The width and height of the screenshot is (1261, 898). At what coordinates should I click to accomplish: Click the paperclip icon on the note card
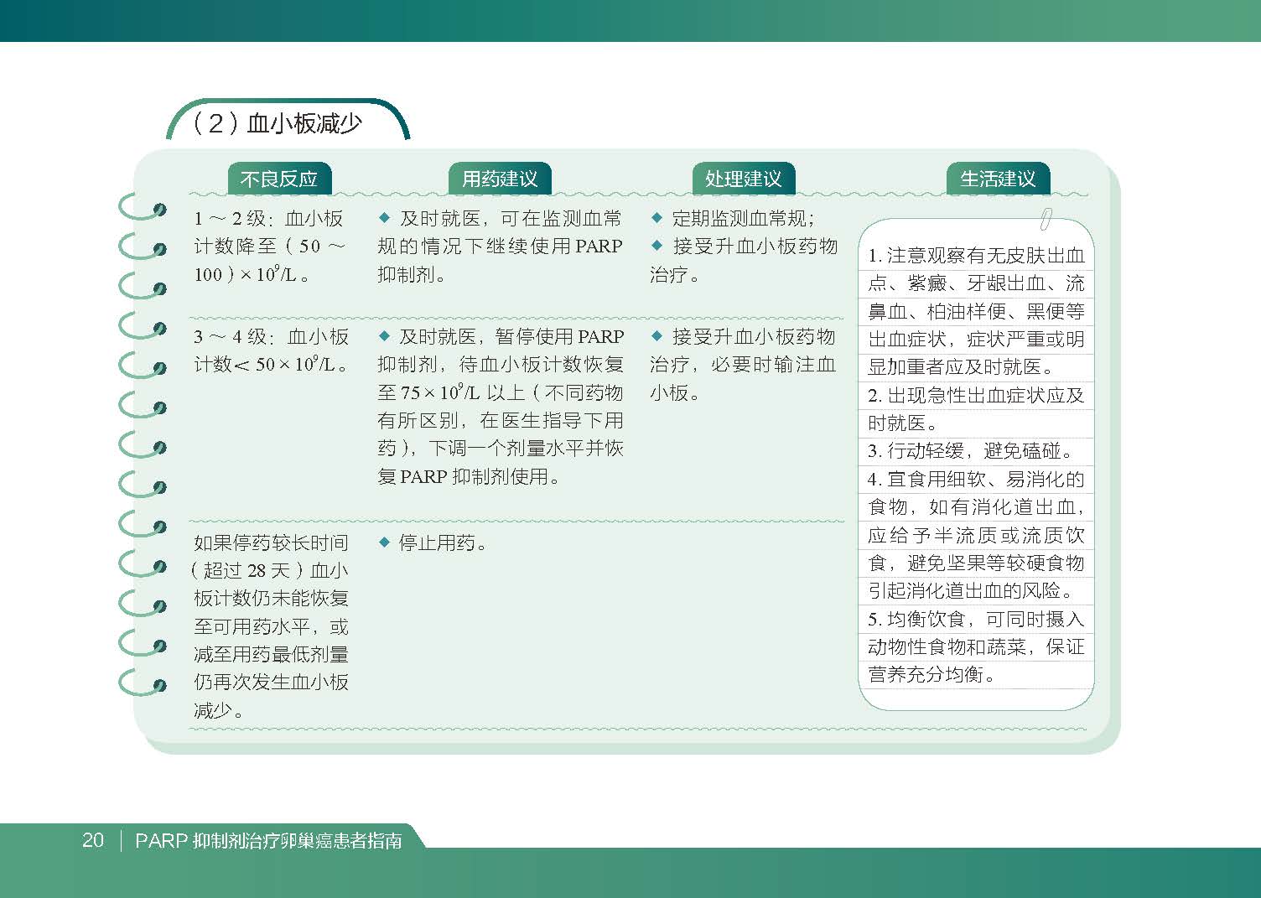pyautogui.click(x=1046, y=216)
